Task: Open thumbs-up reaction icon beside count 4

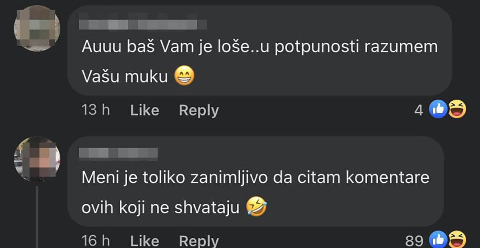Action: 438,109
